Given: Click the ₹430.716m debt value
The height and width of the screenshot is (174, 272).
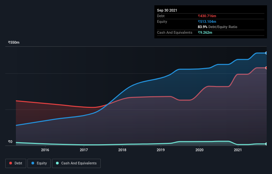Looking at the screenshot, I should (x=207, y=16).
